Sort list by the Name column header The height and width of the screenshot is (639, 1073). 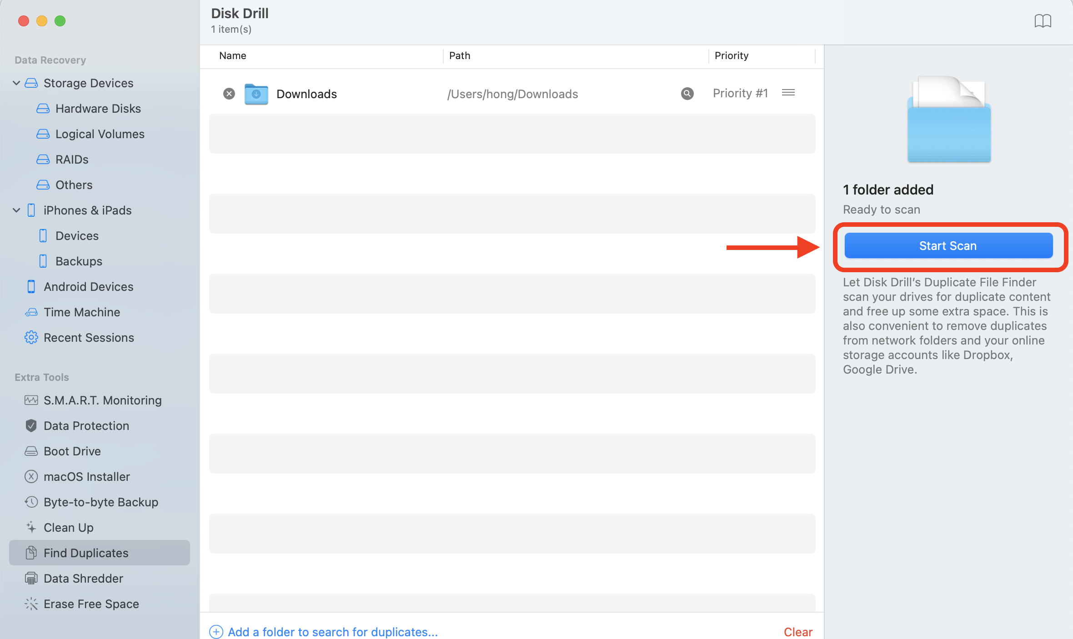[x=233, y=55]
